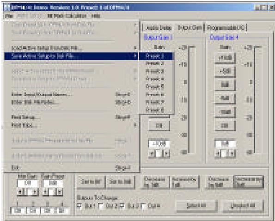Click +5dB button in Output Gain 4

[x=225, y=71]
